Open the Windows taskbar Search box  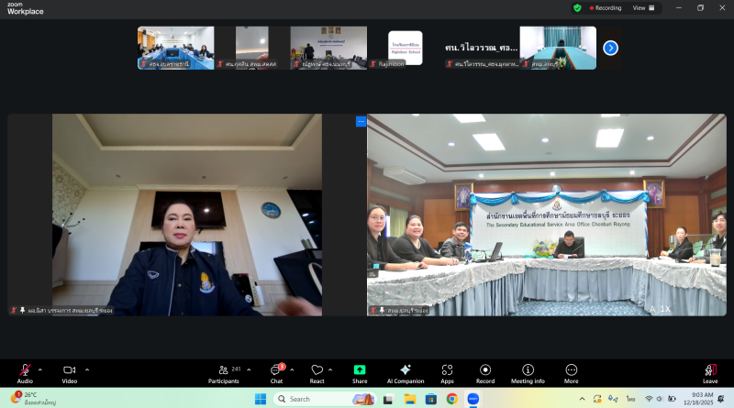pyautogui.click(x=315, y=399)
